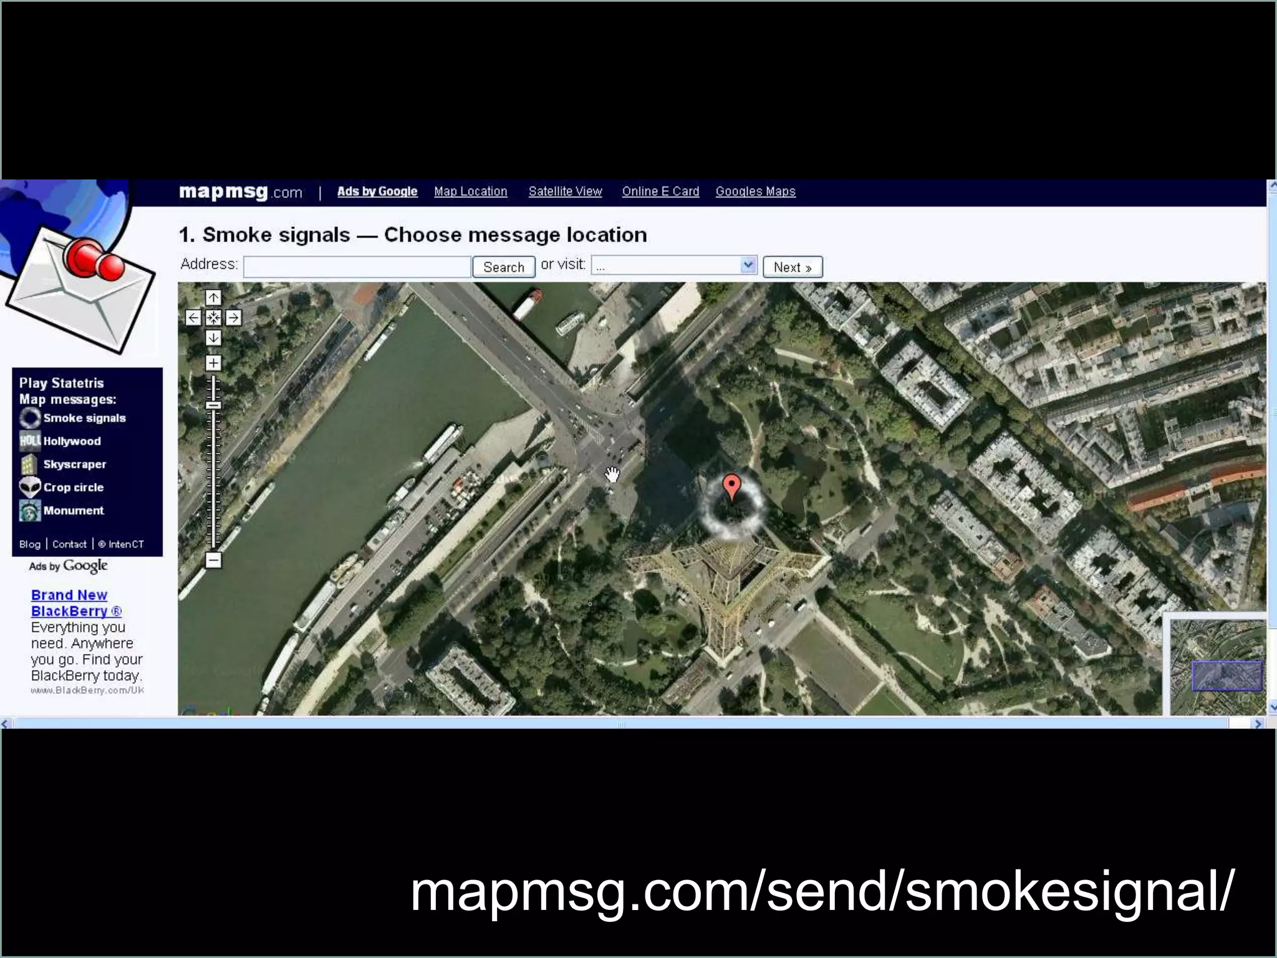Open the Play Statetris link
The width and height of the screenshot is (1277, 958).
pyautogui.click(x=61, y=383)
